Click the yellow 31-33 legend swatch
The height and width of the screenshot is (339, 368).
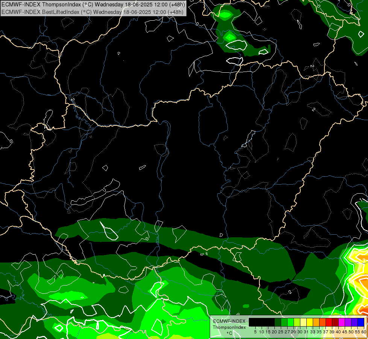pos(310,322)
